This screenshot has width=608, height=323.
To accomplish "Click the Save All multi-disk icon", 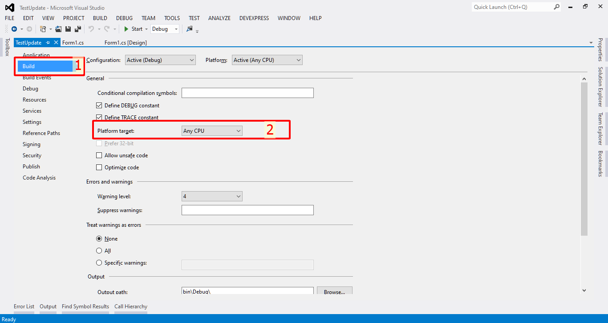I will pos(78,29).
